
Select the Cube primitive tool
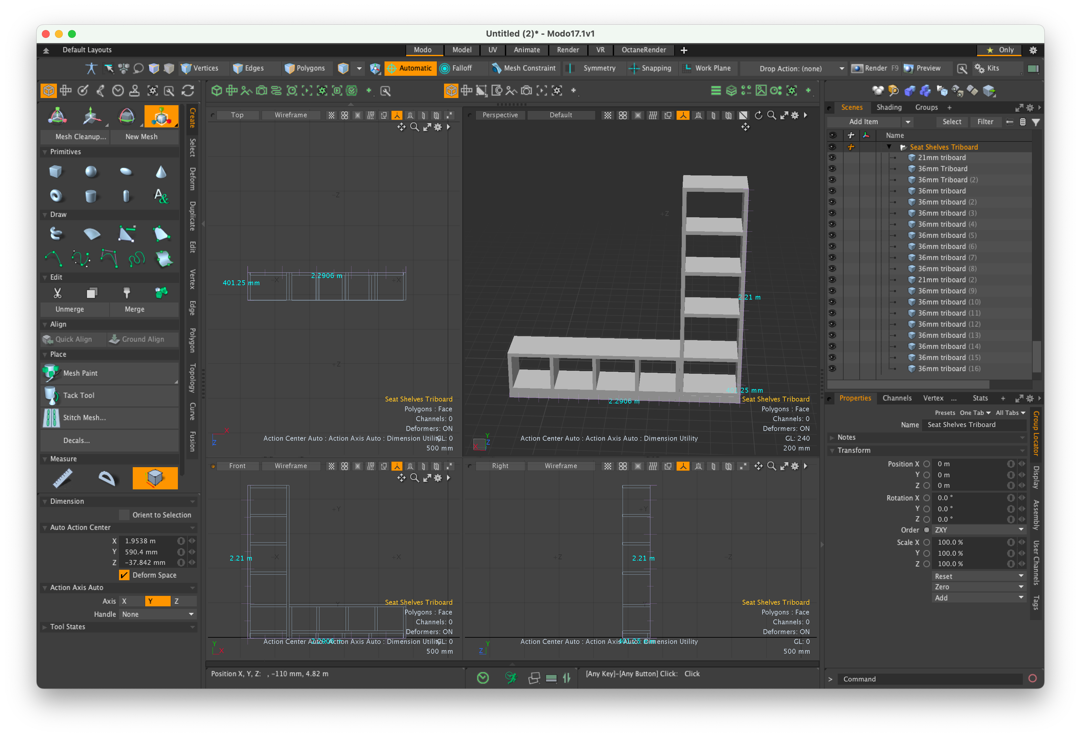(x=56, y=172)
